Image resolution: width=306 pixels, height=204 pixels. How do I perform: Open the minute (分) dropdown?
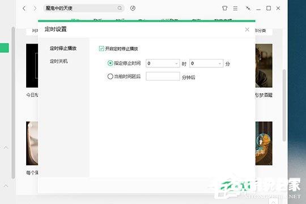(206, 63)
